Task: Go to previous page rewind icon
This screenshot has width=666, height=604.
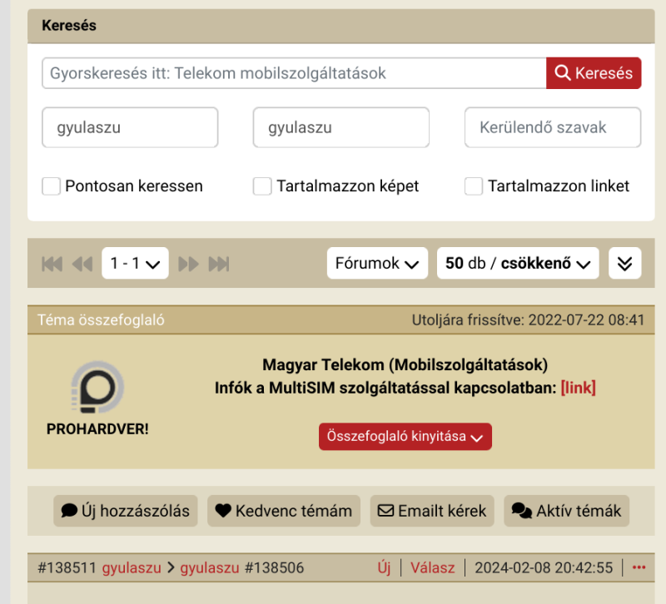Action: (82, 264)
